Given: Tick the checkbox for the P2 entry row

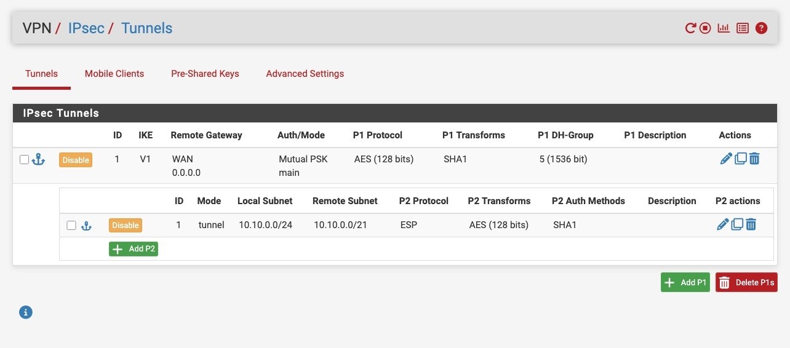Looking at the screenshot, I should 71,225.
